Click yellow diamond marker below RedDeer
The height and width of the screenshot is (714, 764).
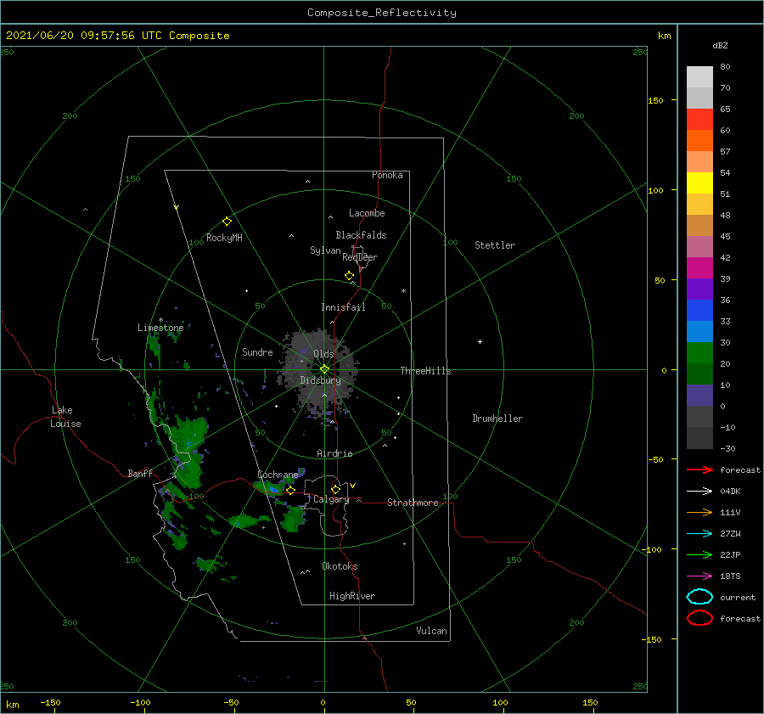[x=350, y=276]
